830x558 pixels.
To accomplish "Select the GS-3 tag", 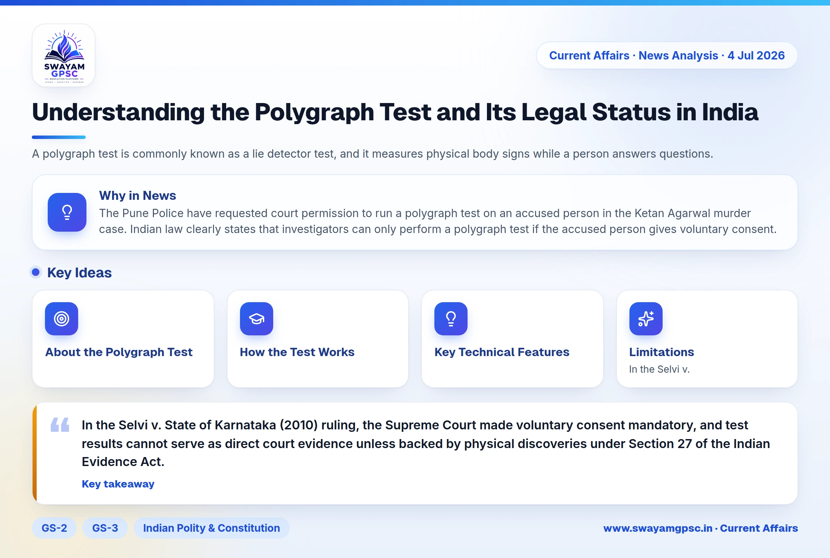I will coord(105,528).
